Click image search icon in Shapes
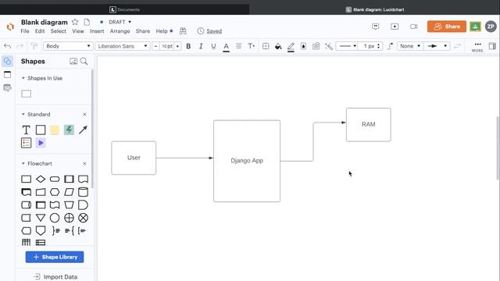The height and width of the screenshot is (281, 500). (x=73, y=61)
